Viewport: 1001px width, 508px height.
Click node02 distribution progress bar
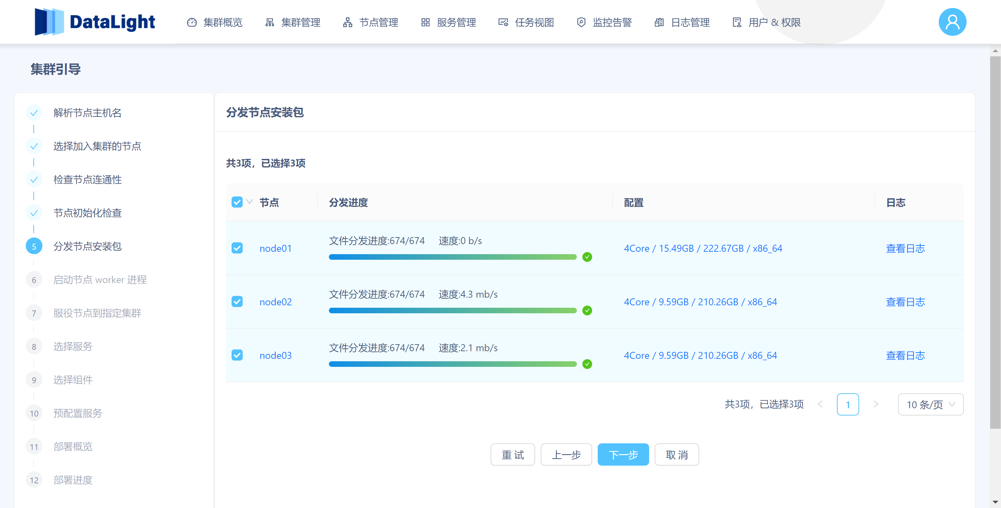[453, 311]
